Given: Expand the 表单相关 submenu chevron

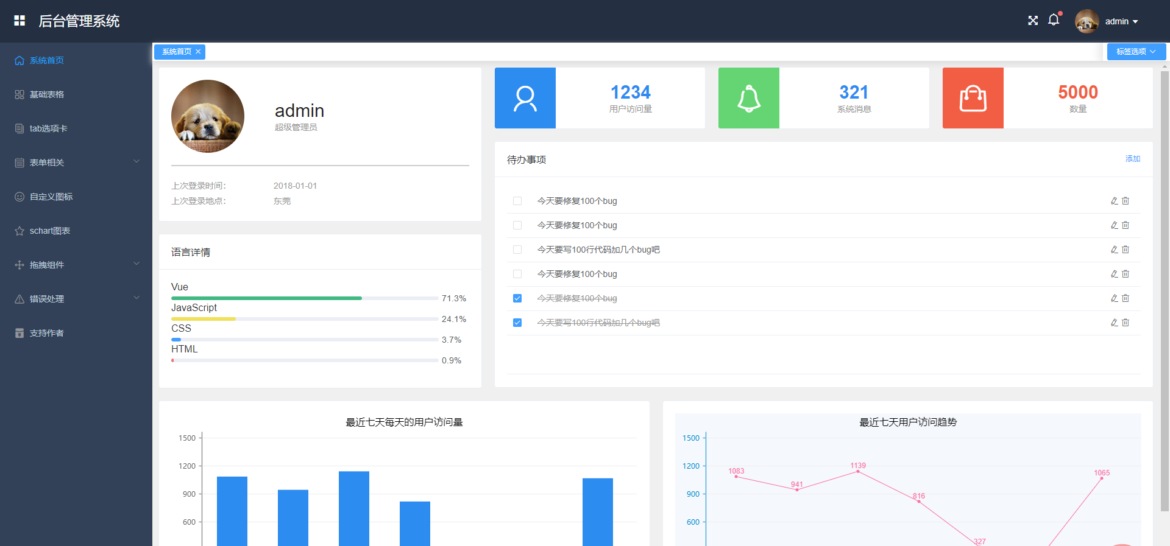Looking at the screenshot, I should click(136, 162).
